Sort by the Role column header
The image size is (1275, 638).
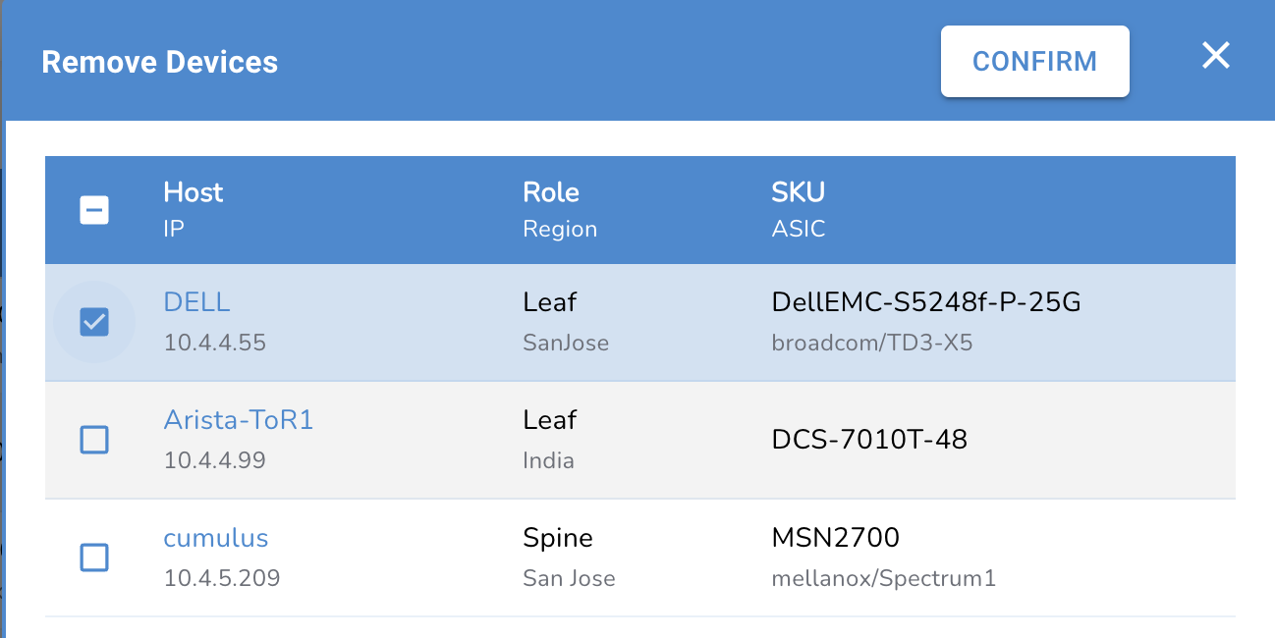pyautogui.click(x=550, y=192)
